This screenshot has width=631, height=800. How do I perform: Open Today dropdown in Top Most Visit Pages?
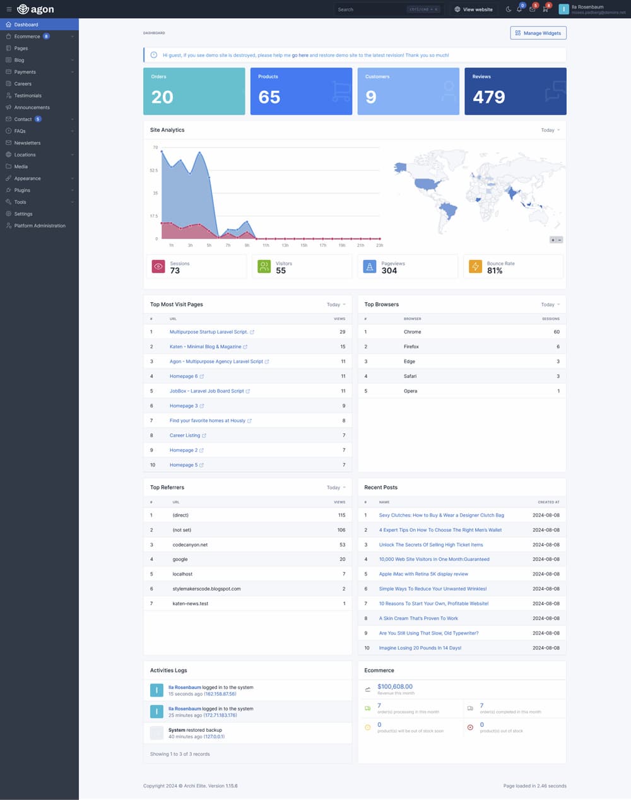[x=336, y=305]
